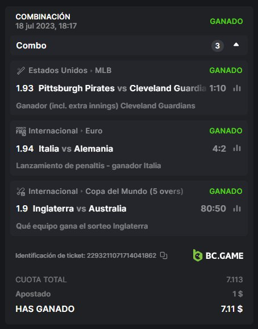
Task: Click the baseball sport icon near Estados Unidos
Action: 20,71
